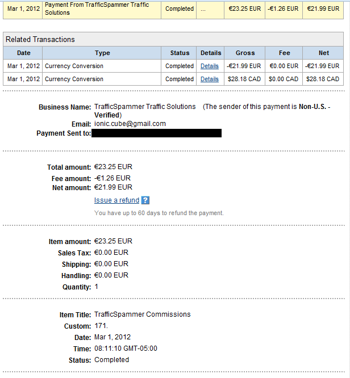This screenshot has height=378, width=350.
Task: Click the Total amount value €23.25 EUR
Action: point(113,167)
